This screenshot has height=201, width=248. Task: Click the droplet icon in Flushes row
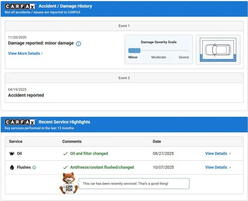click(12, 167)
